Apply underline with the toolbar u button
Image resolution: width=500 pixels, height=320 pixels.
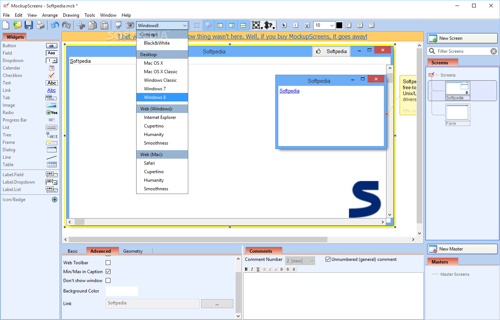tap(307, 25)
